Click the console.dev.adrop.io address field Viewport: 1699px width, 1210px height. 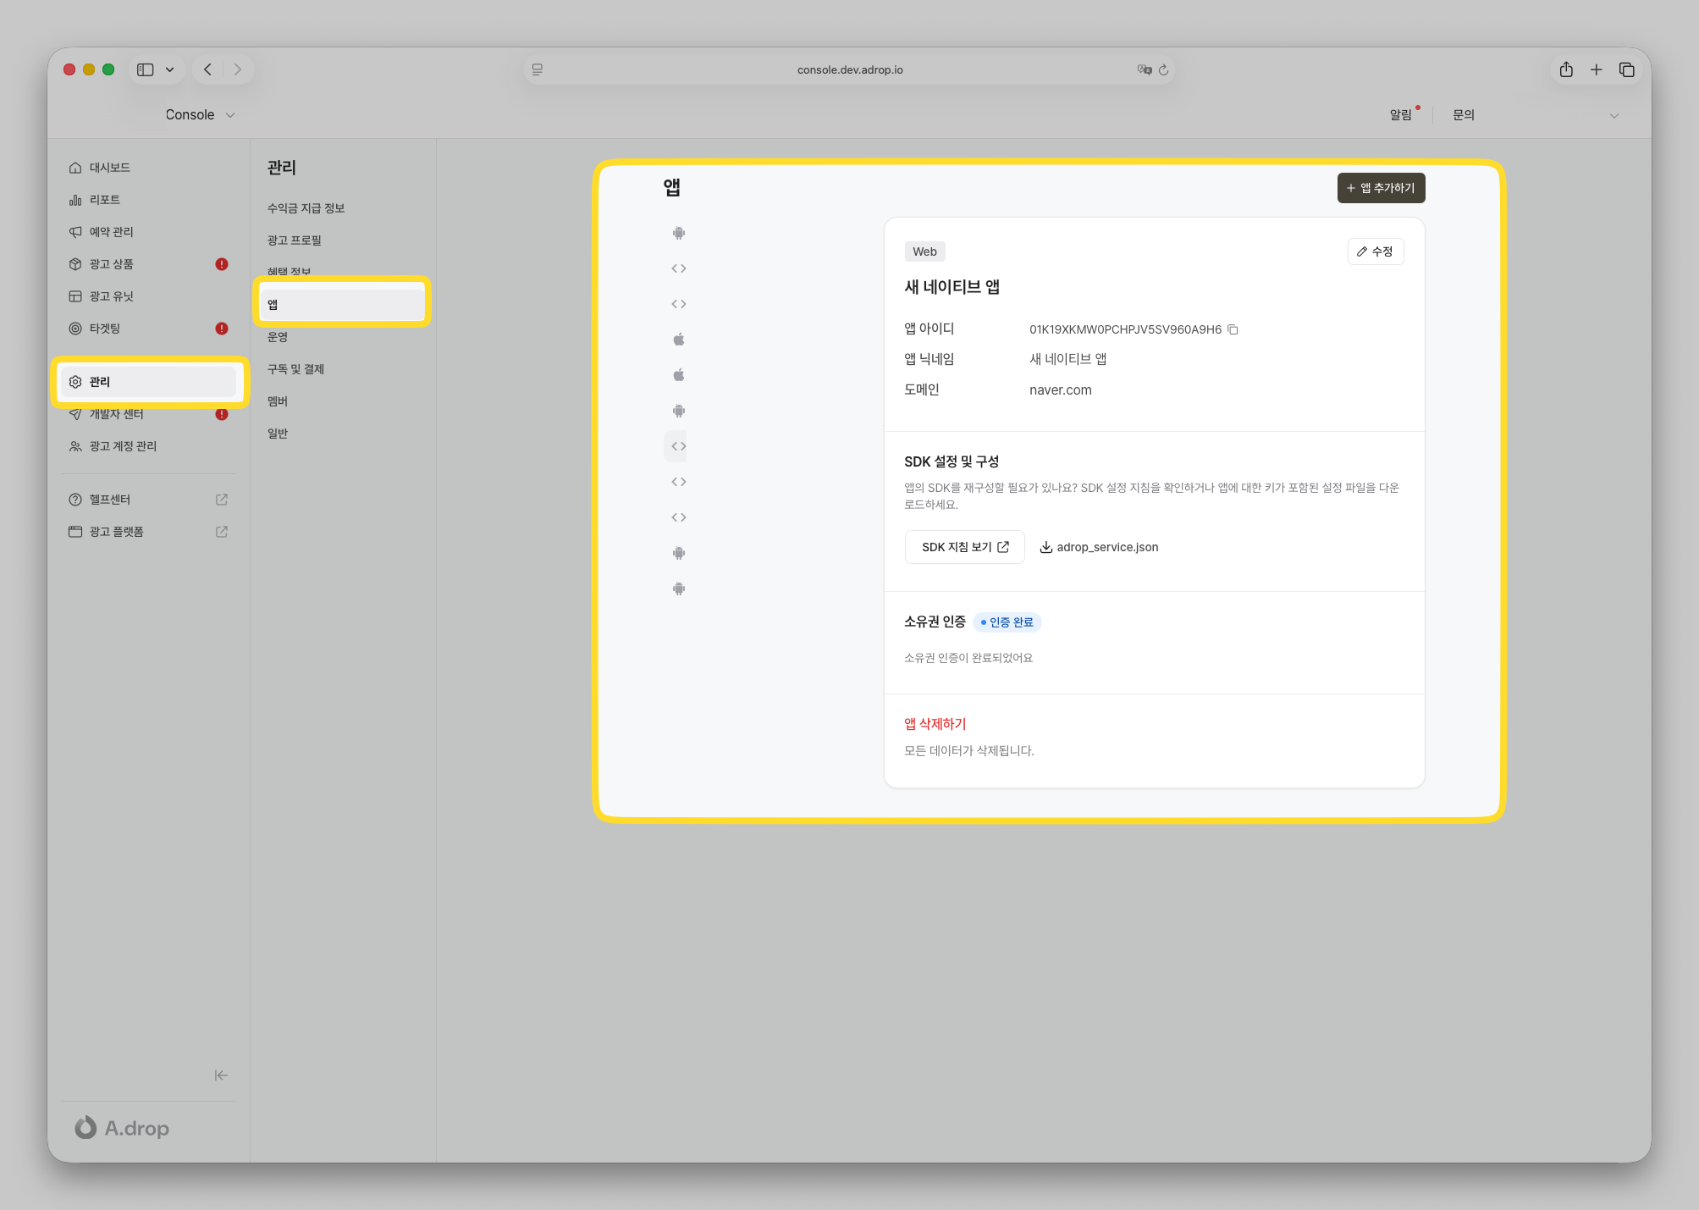(849, 70)
